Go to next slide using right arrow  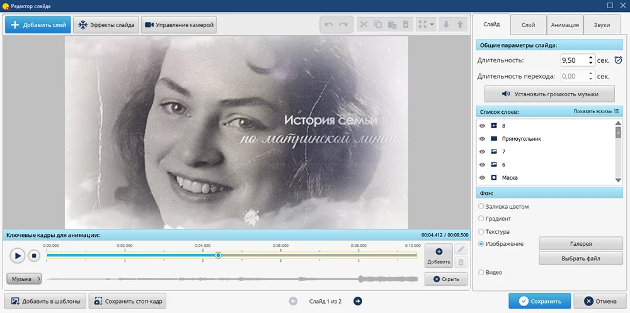coord(358,301)
